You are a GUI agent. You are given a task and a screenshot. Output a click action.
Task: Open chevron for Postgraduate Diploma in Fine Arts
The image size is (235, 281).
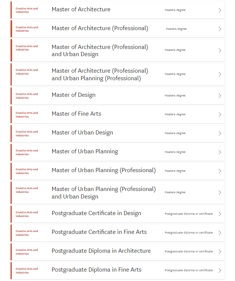220,270
